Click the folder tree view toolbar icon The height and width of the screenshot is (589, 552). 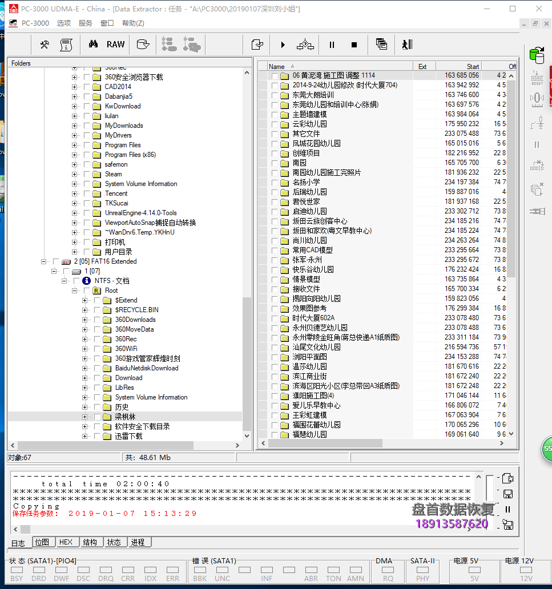tap(169, 45)
